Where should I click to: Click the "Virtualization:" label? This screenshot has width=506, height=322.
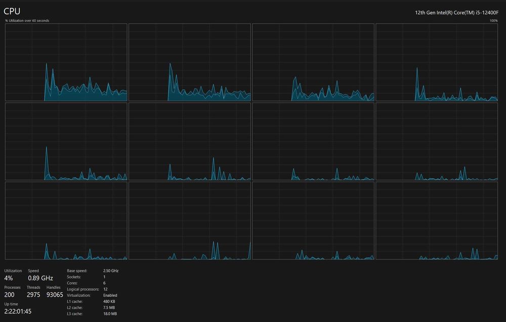(79, 295)
